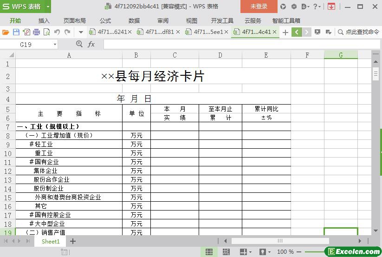Switch to page break preview in status bar
The image size is (382, 257).
[226, 251]
